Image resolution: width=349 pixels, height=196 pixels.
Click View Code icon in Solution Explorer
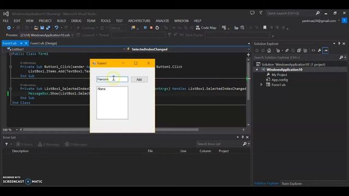click(x=313, y=51)
